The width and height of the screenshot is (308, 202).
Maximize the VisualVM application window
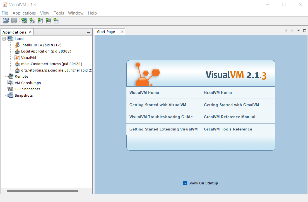(284, 4)
